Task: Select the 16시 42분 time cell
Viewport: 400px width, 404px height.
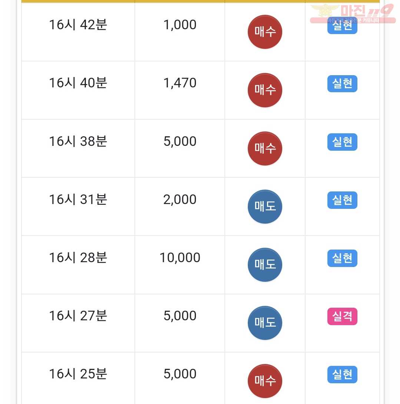Action: click(78, 32)
